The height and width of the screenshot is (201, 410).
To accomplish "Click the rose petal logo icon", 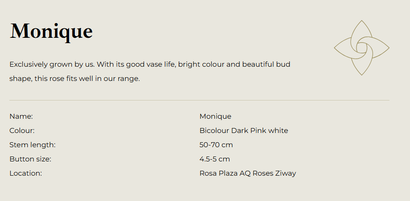I will click(361, 48).
